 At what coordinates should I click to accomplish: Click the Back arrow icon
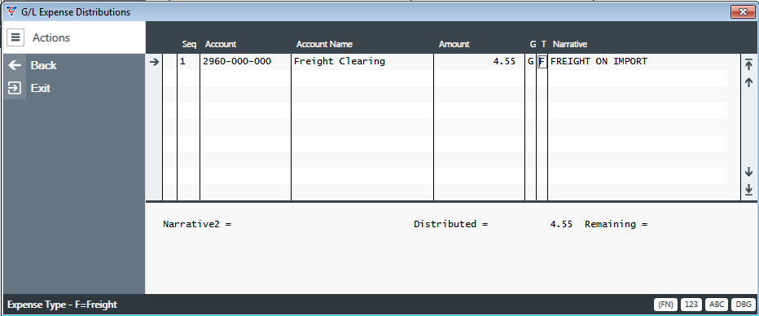(15, 65)
